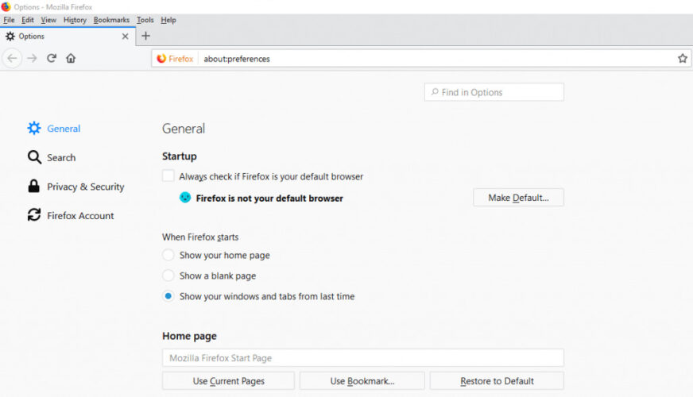Open the History menu
Image resolution: width=693 pixels, height=397 pixels.
click(x=75, y=20)
